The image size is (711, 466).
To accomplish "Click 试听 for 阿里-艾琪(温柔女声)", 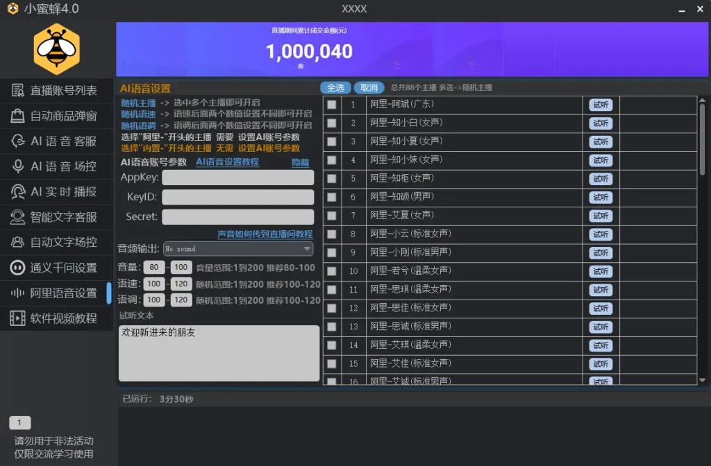I will [x=601, y=345].
